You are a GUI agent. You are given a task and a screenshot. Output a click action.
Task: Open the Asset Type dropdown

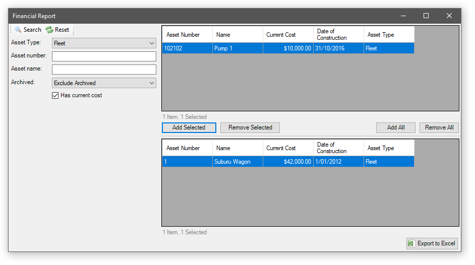point(104,43)
